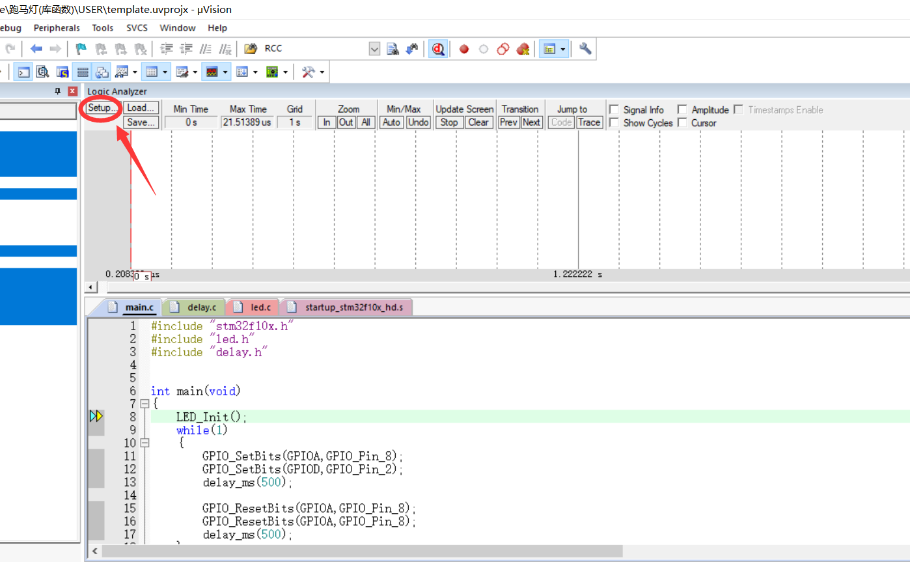Navigate backwards with the blue arrow
910x562 pixels.
(x=36, y=49)
